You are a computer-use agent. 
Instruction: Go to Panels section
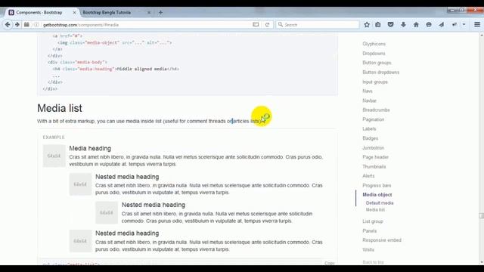click(370, 230)
